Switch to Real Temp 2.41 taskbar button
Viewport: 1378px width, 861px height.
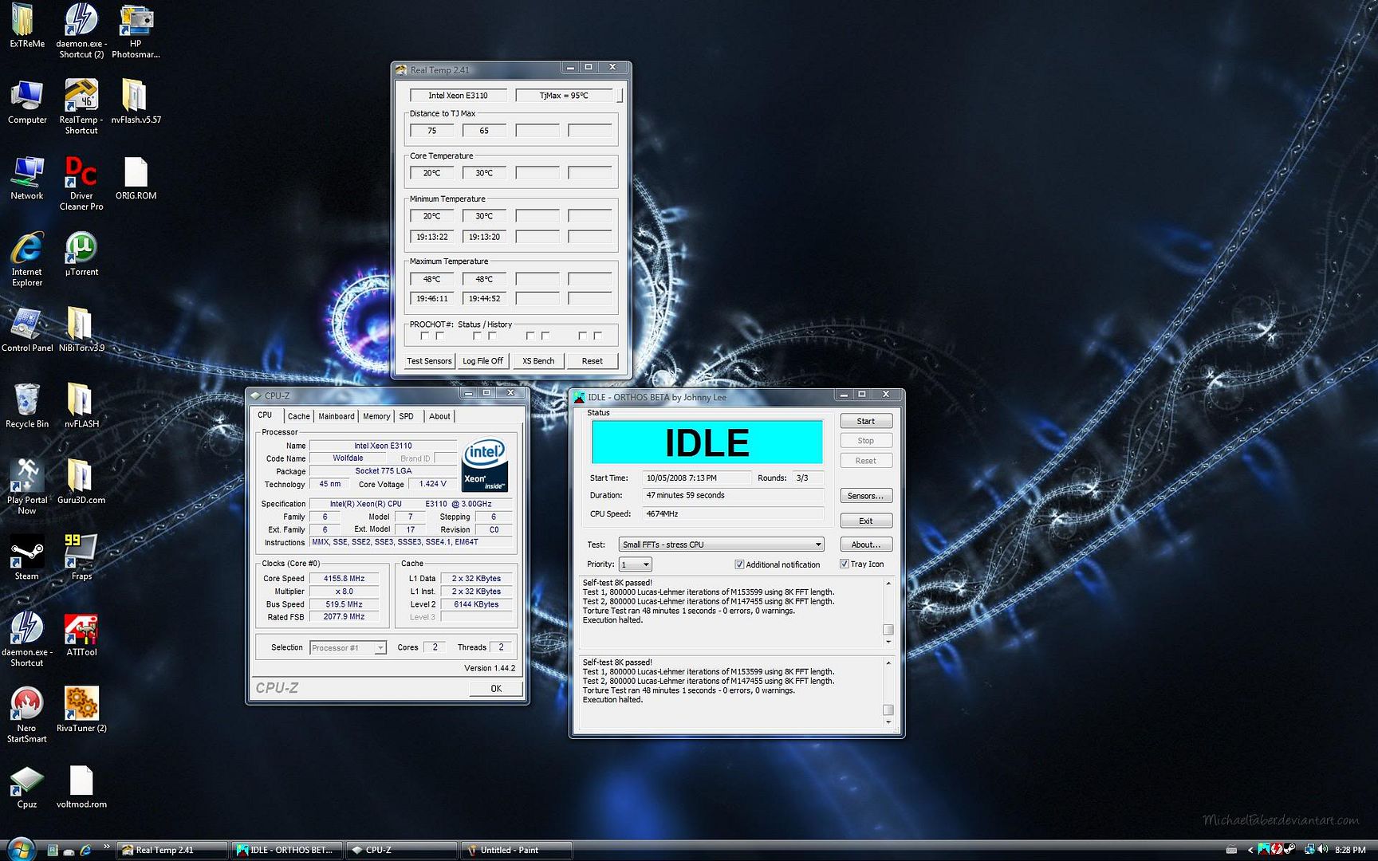[172, 850]
